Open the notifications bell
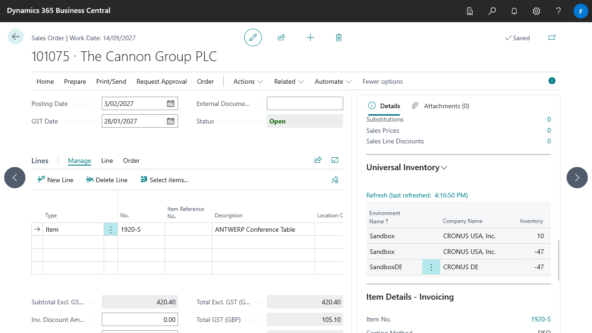The height and width of the screenshot is (333, 592). click(x=514, y=11)
